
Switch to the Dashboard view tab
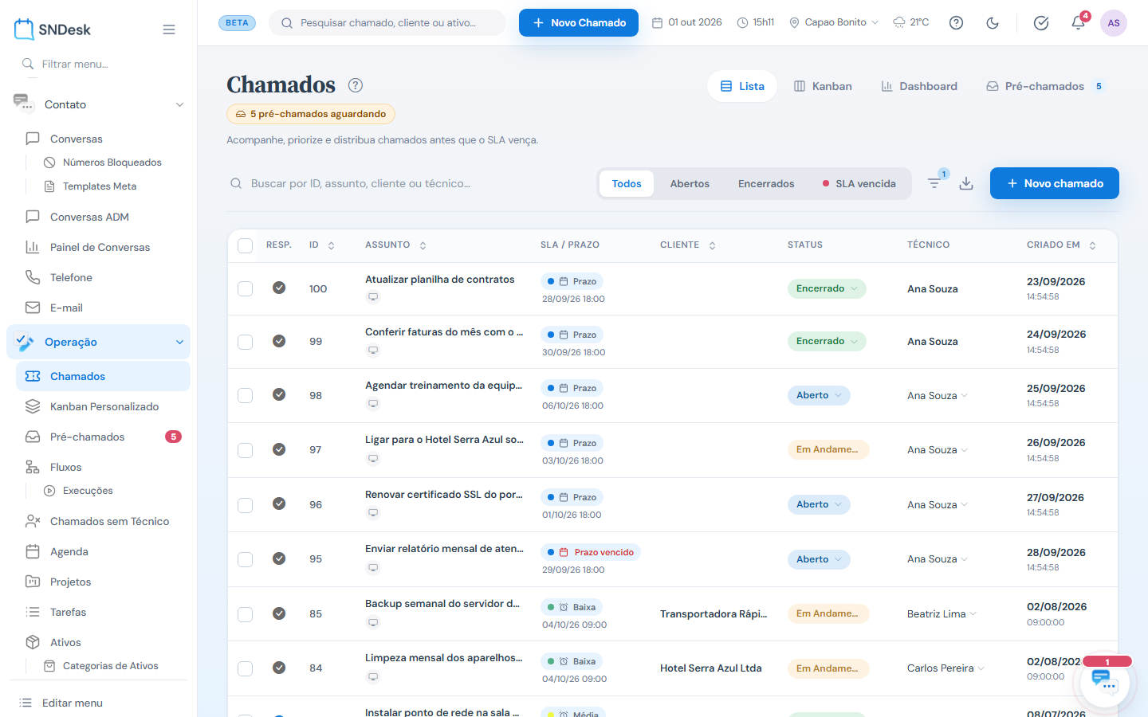pyautogui.click(x=919, y=86)
